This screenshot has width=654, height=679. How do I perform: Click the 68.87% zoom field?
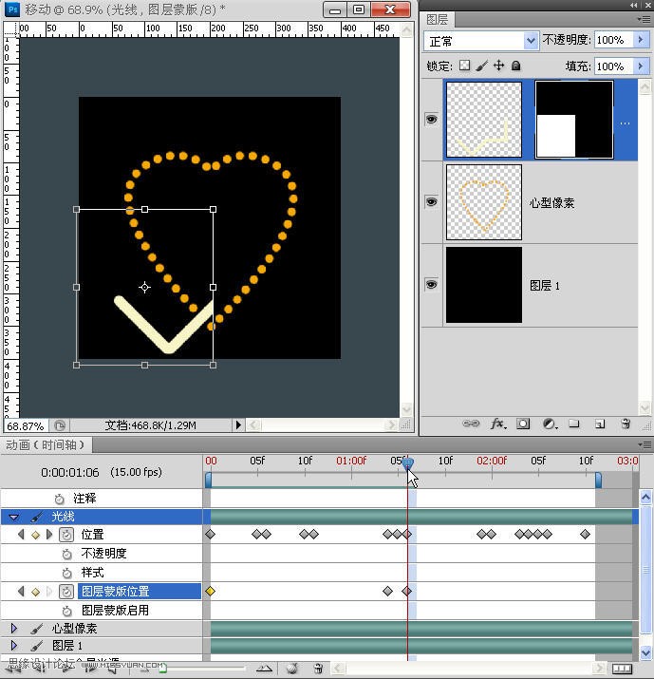(x=26, y=426)
